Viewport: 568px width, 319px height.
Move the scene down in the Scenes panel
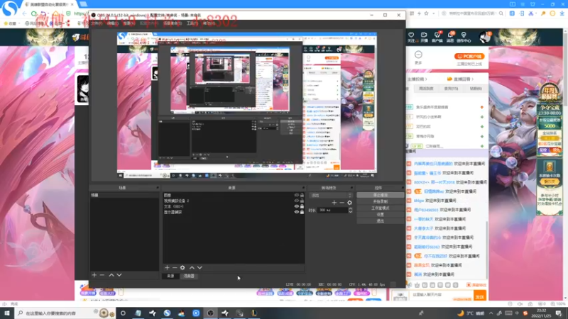[x=119, y=275]
